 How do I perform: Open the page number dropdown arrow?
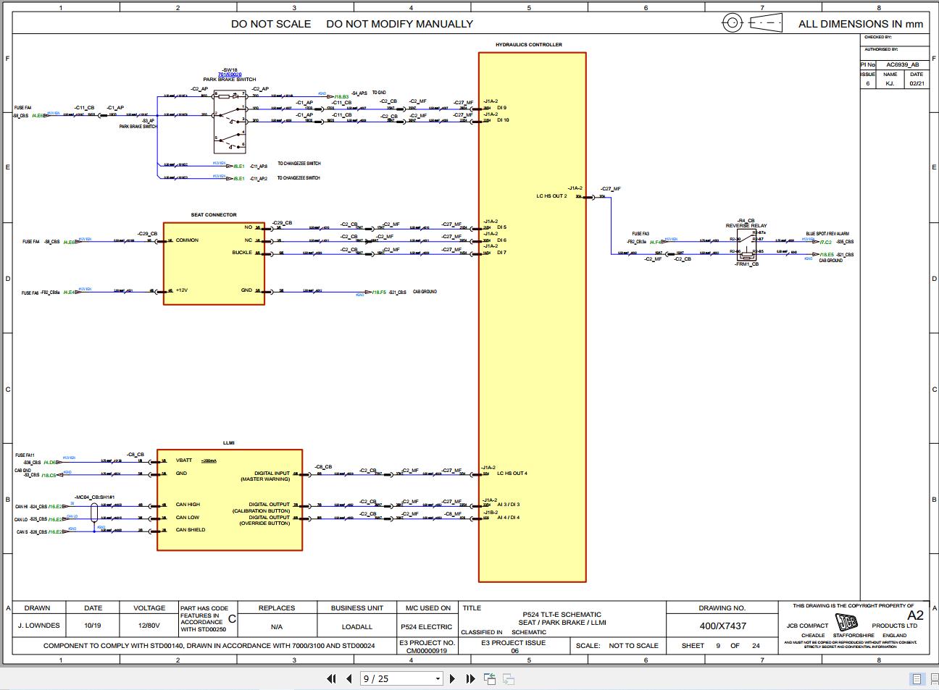tap(438, 678)
